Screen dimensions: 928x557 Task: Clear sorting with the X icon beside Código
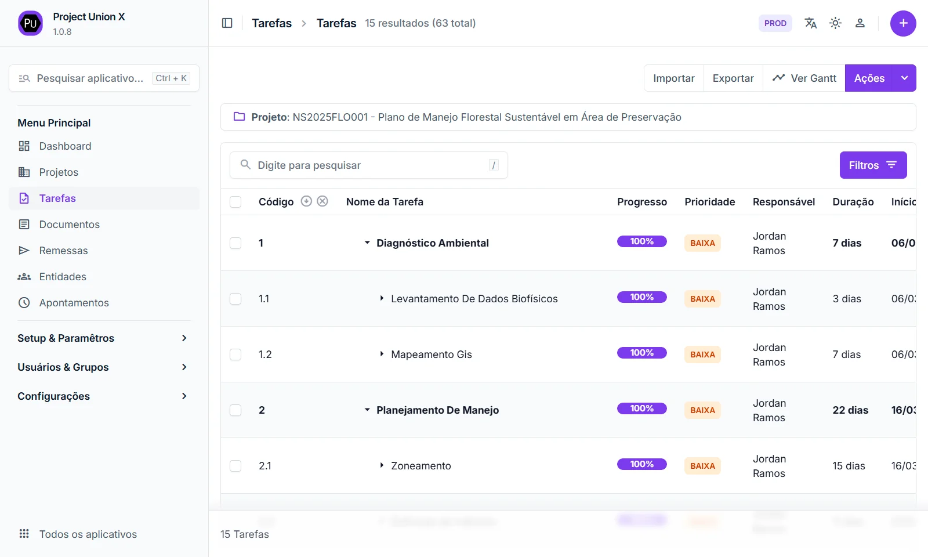click(x=322, y=201)
